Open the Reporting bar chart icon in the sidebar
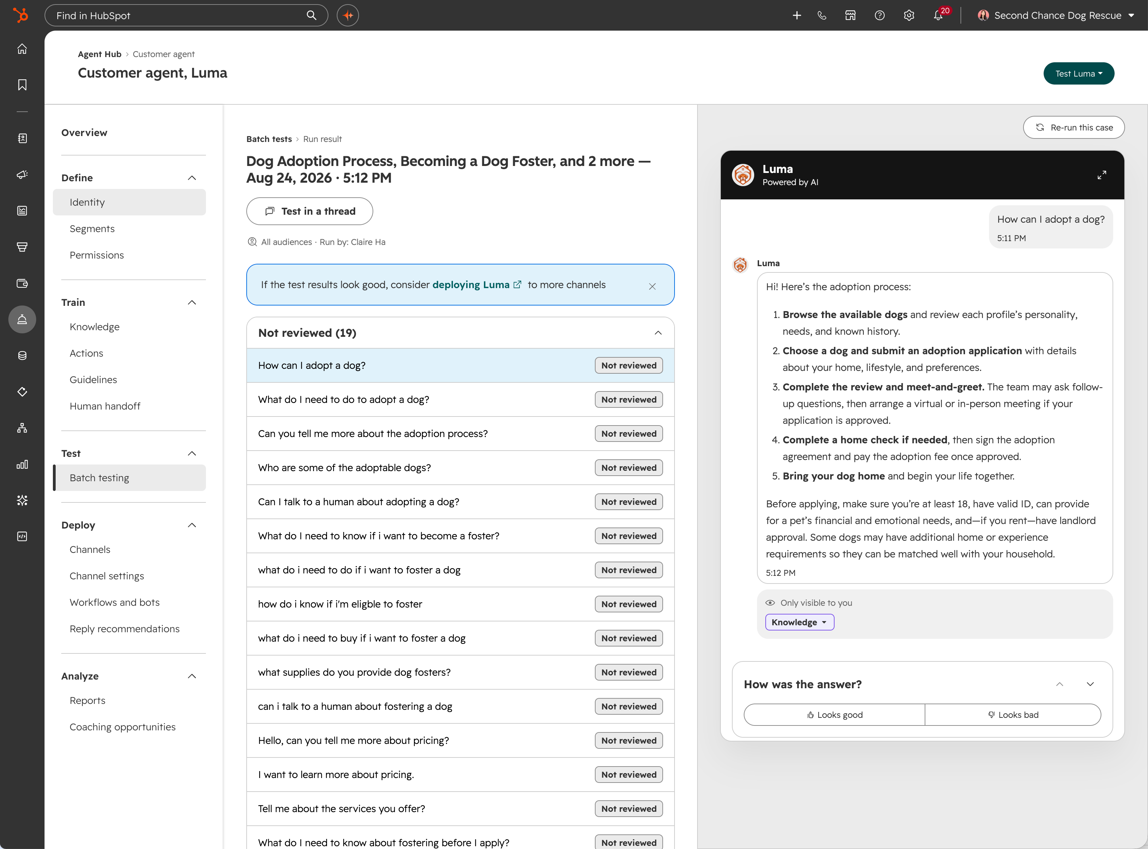This screenshot has height=849, width=1148. [x=22, y=464]
